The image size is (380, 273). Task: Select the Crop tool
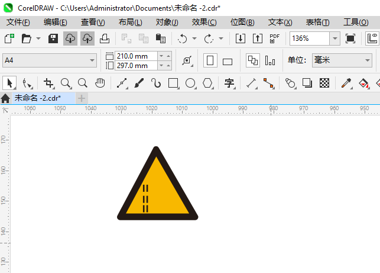48,83
